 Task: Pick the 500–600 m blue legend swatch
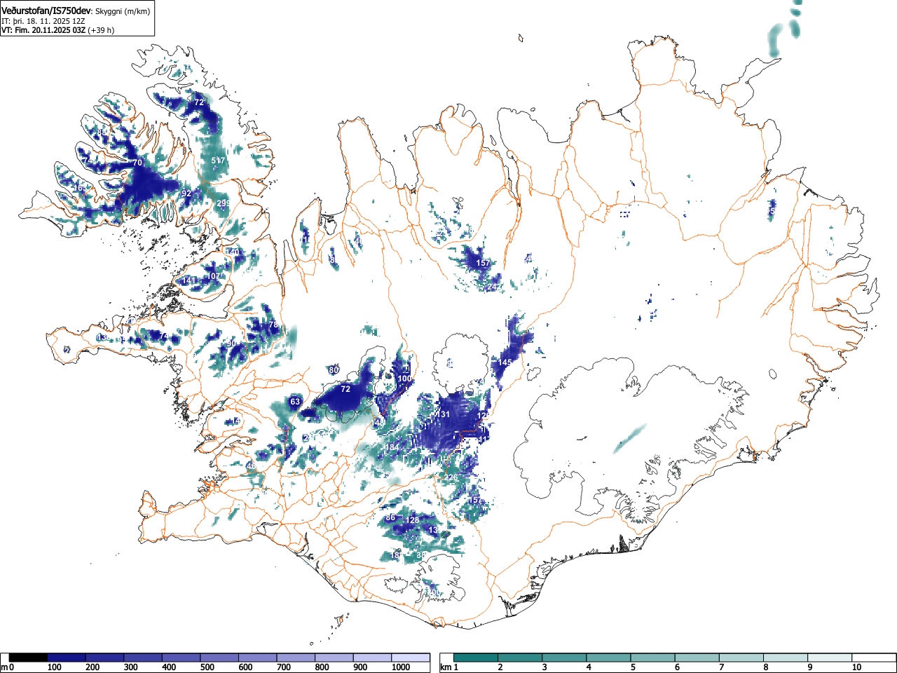219,658
